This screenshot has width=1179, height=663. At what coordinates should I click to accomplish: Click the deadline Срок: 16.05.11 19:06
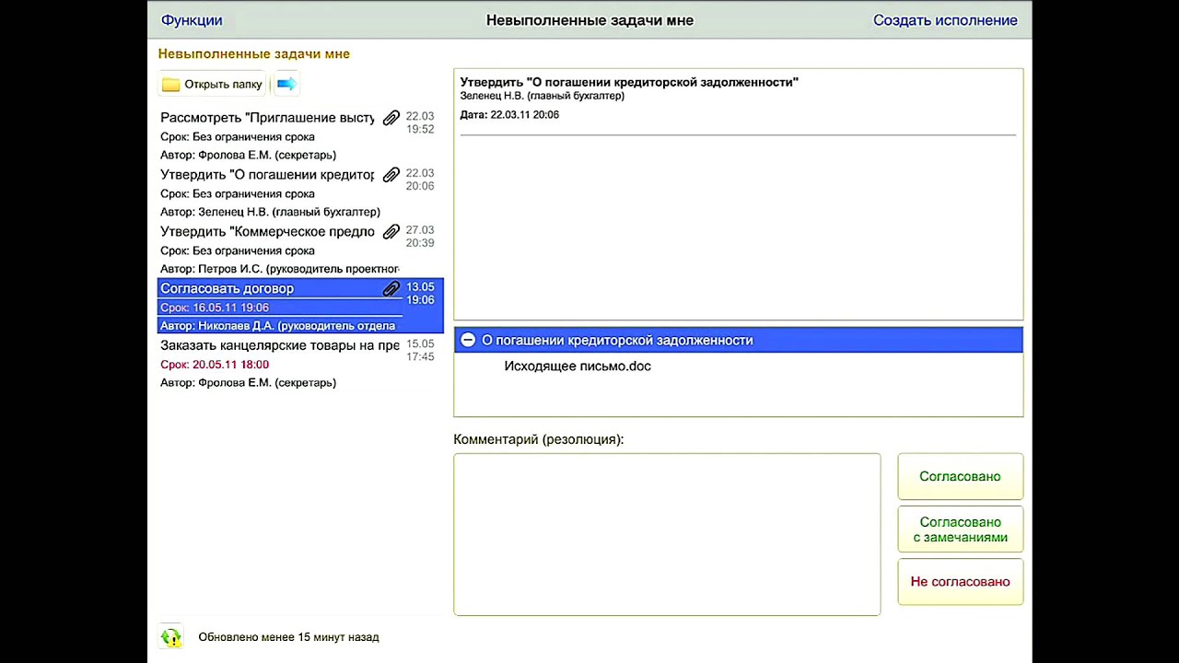215,308
